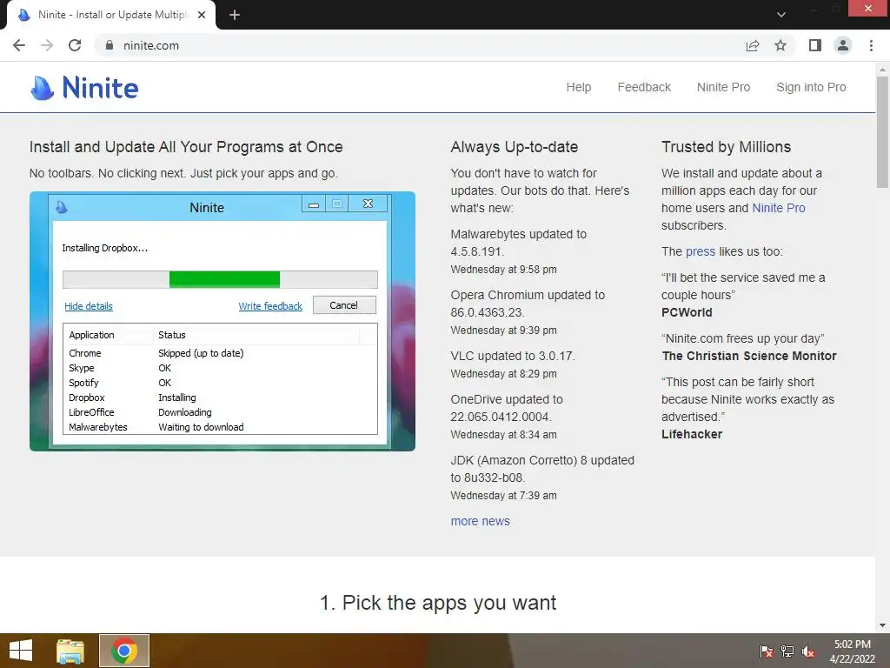Open File Explorer from the taskbar
890x668 pixels.
coord(70,651)
